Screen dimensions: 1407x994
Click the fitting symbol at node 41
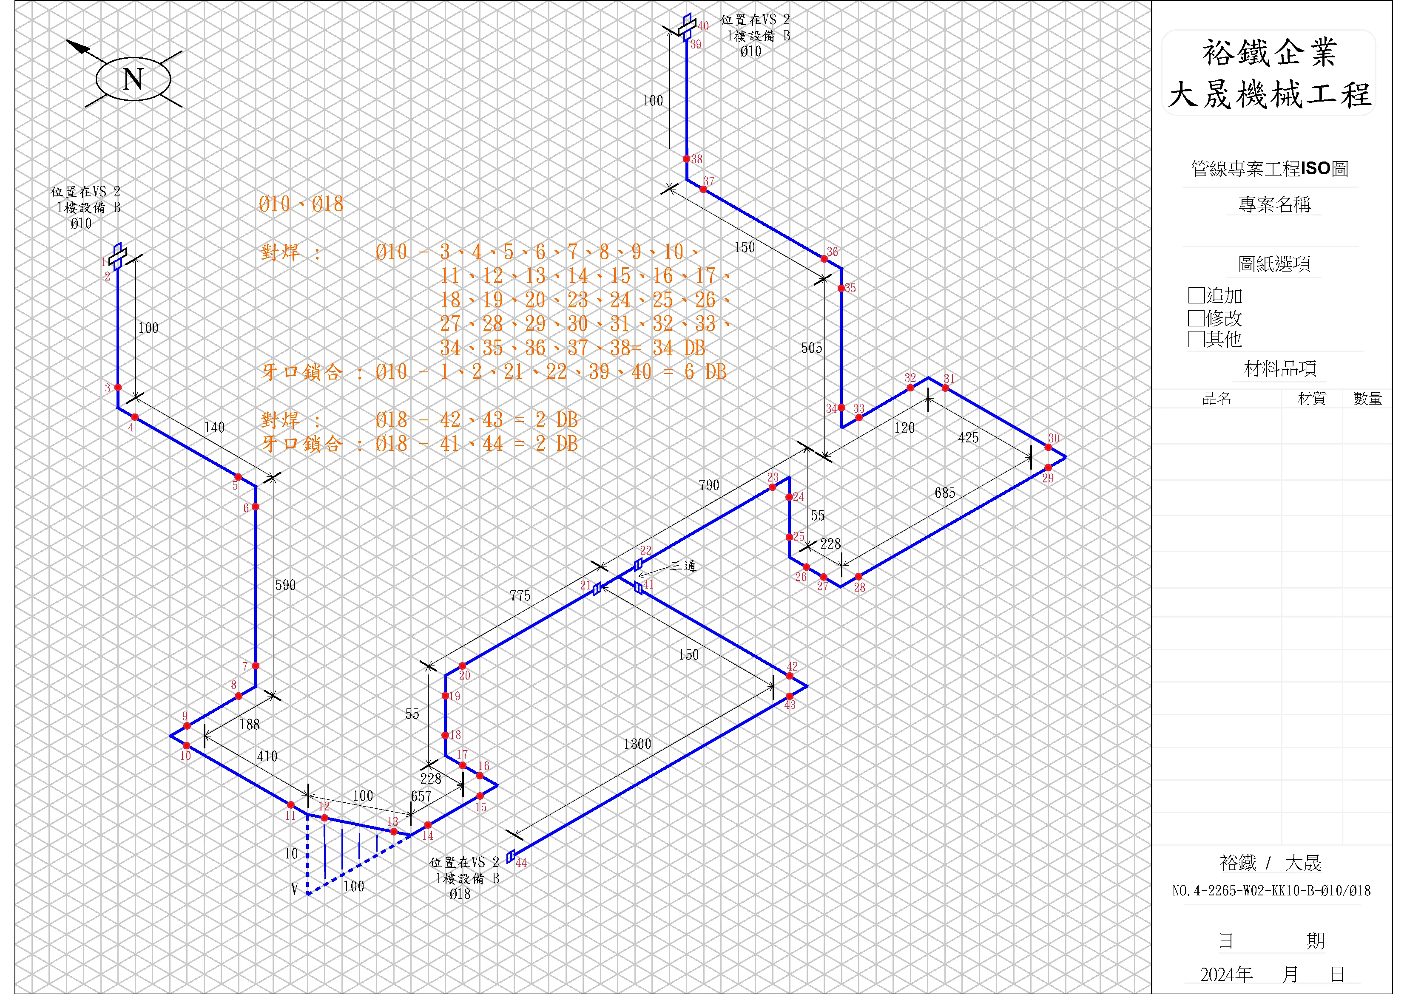(x=638, y=588)
